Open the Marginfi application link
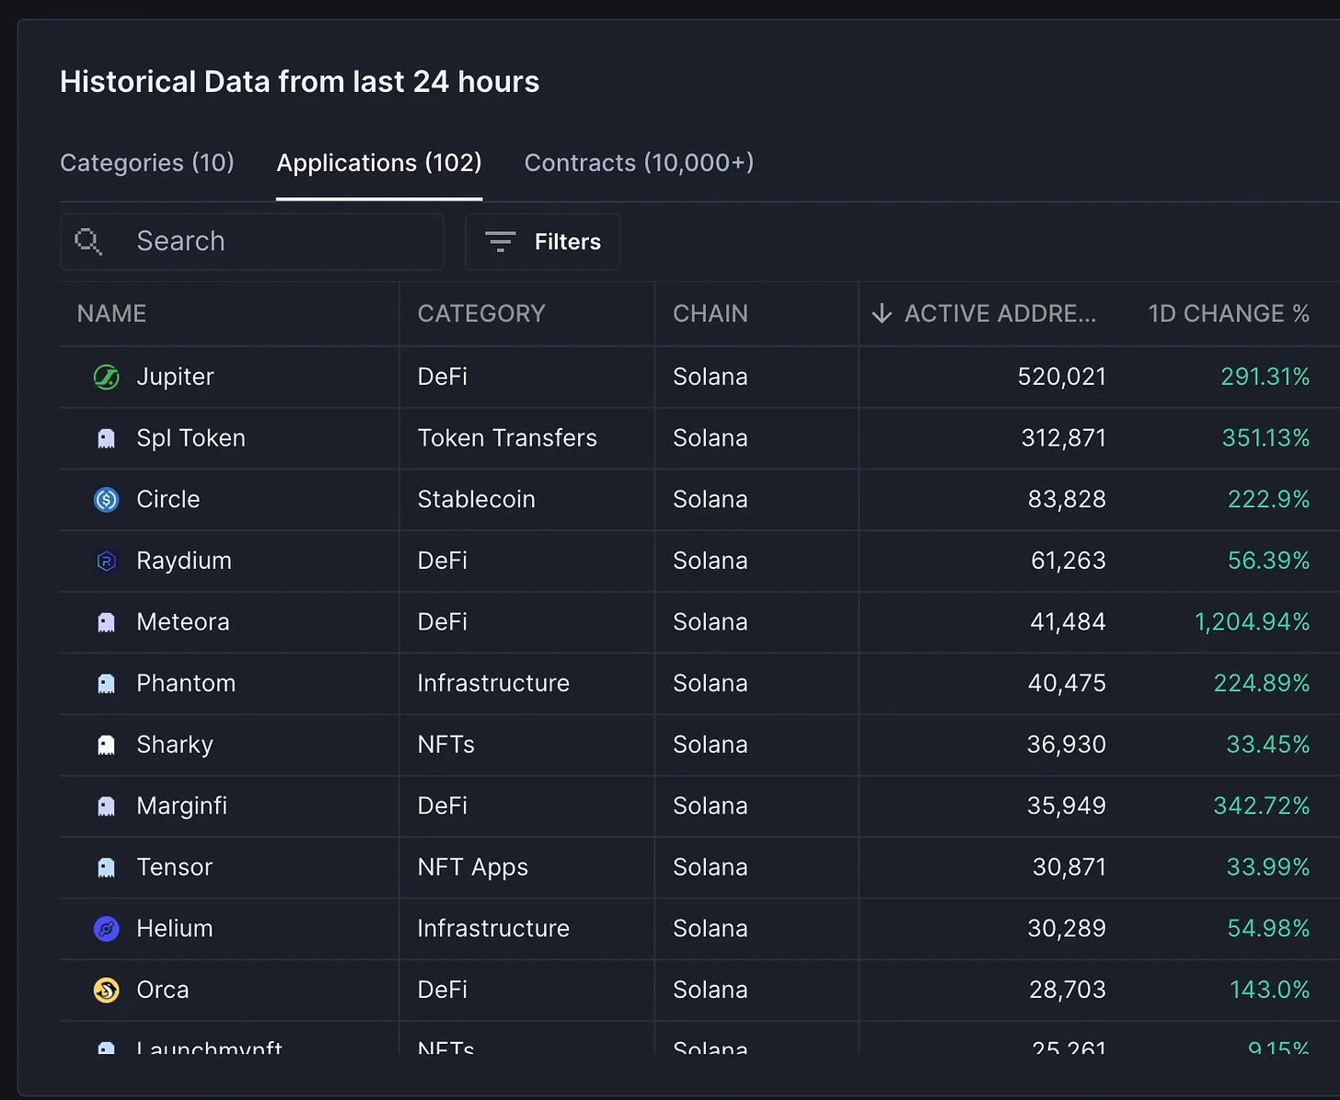 (x=181, y=806)
